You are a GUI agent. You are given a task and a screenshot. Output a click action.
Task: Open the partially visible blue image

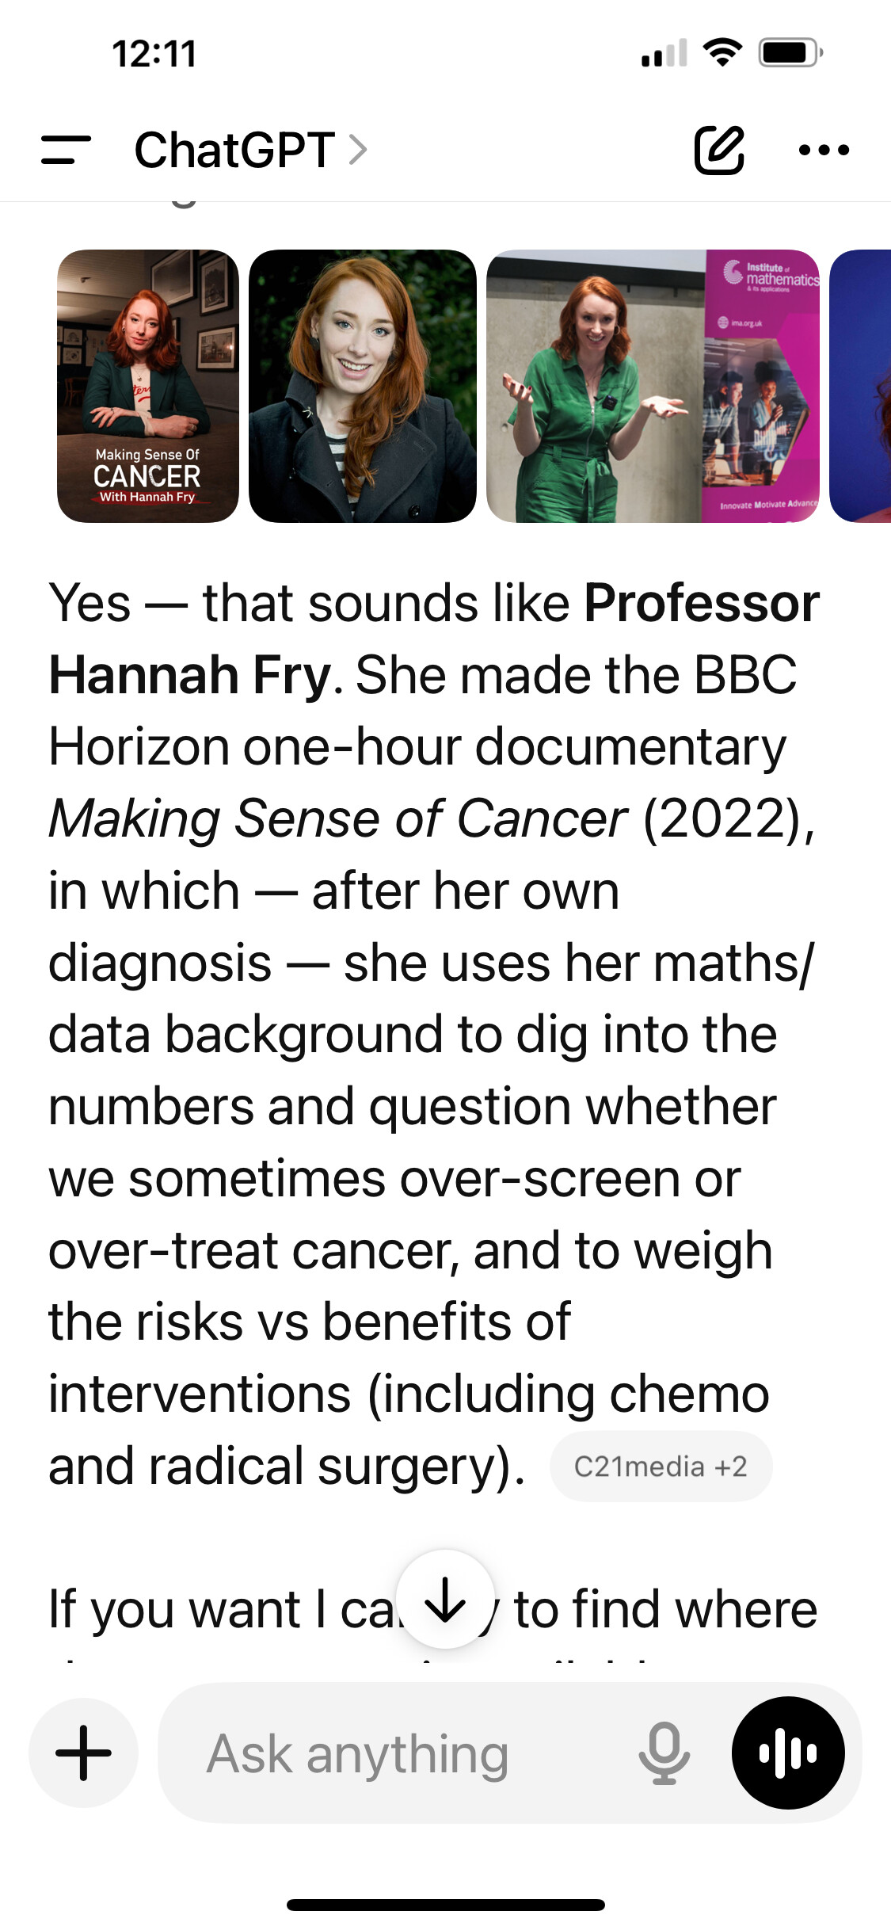click(x=862, y=386)
